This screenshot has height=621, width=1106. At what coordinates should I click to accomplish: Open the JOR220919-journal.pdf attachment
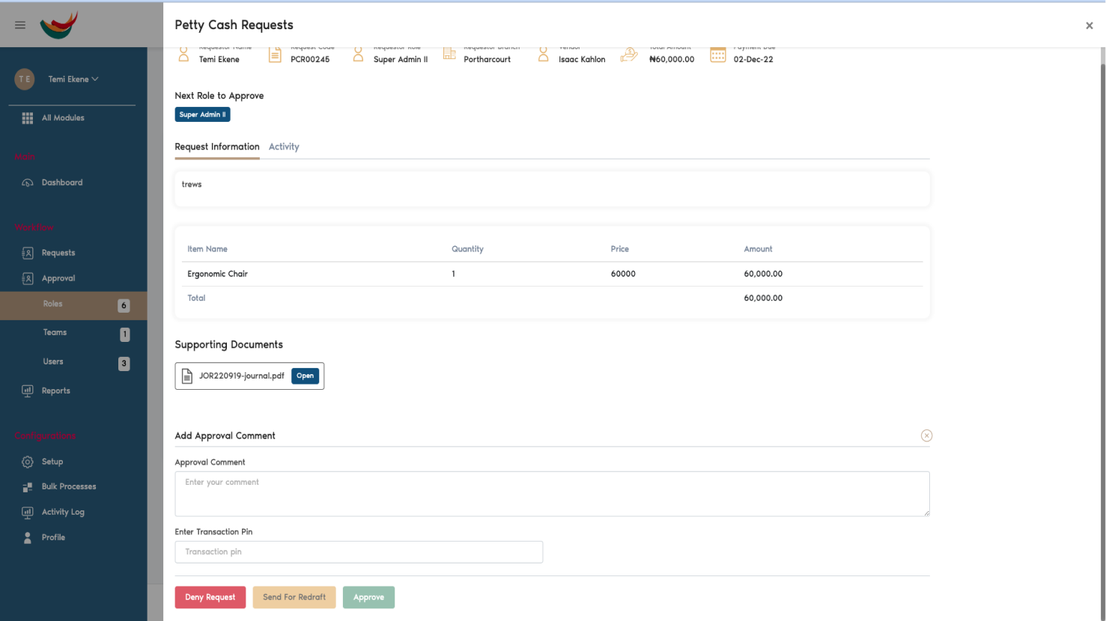click(x=305, y=376)
